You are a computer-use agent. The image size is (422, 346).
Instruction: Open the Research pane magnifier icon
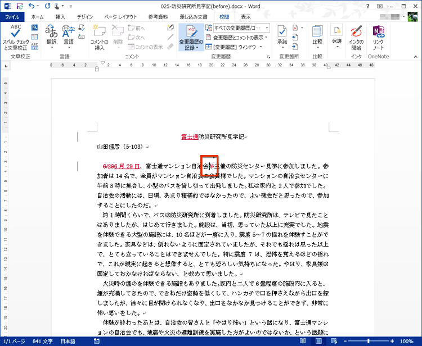pyautogui.click(x=34, y=28)
